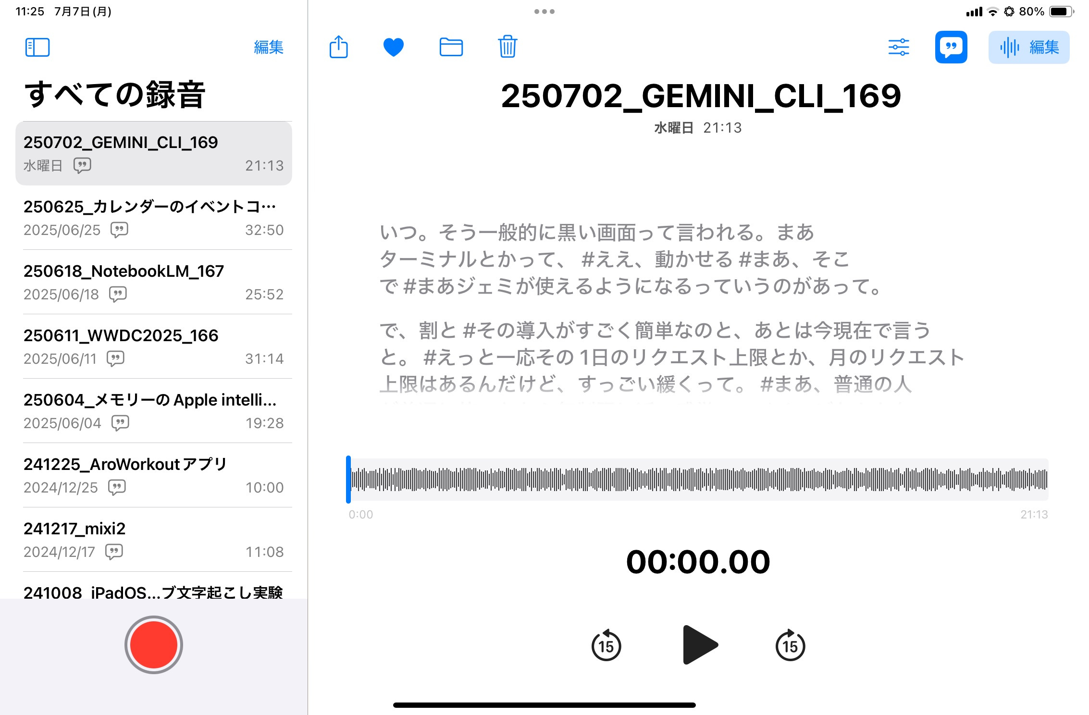Open recording 241225_AroWorkout アプリ

click(x=154, y=475)
